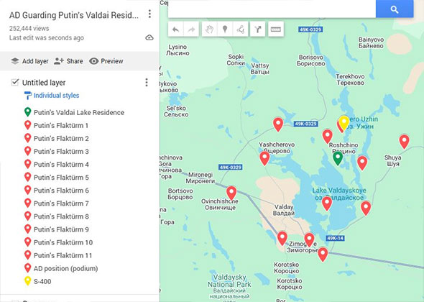The image size is (424, 302).
Task: Click the Valdaysky National Park label
Action: (229, 280)
